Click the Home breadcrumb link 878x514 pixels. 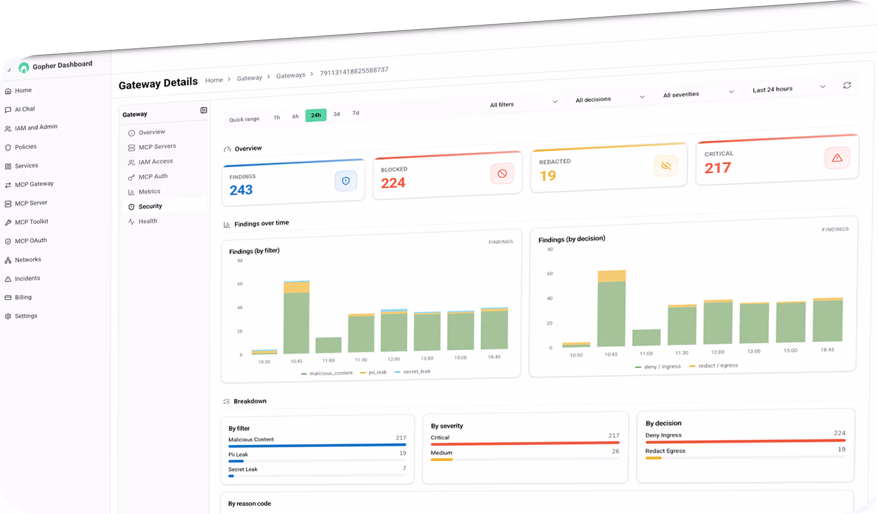click(214, 80)
